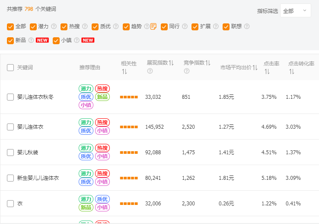
Task: Click relevance bar for 婴儿连体衣秋冬
Action: click(x=129, y=97)
